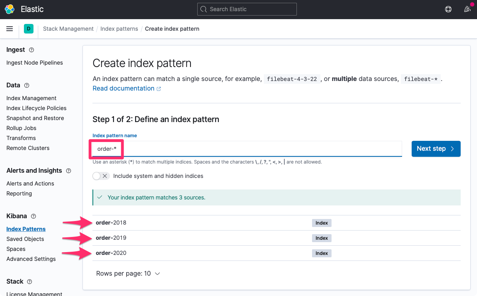This screenshot has width=477, height=296.
Task: Open the hamburger navigation menu
Action: (10, 29)
